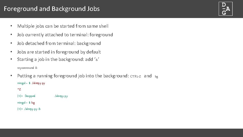243x137 pixels.
Task: Click the CTRL-Z key text
Action: coord(135,76)
